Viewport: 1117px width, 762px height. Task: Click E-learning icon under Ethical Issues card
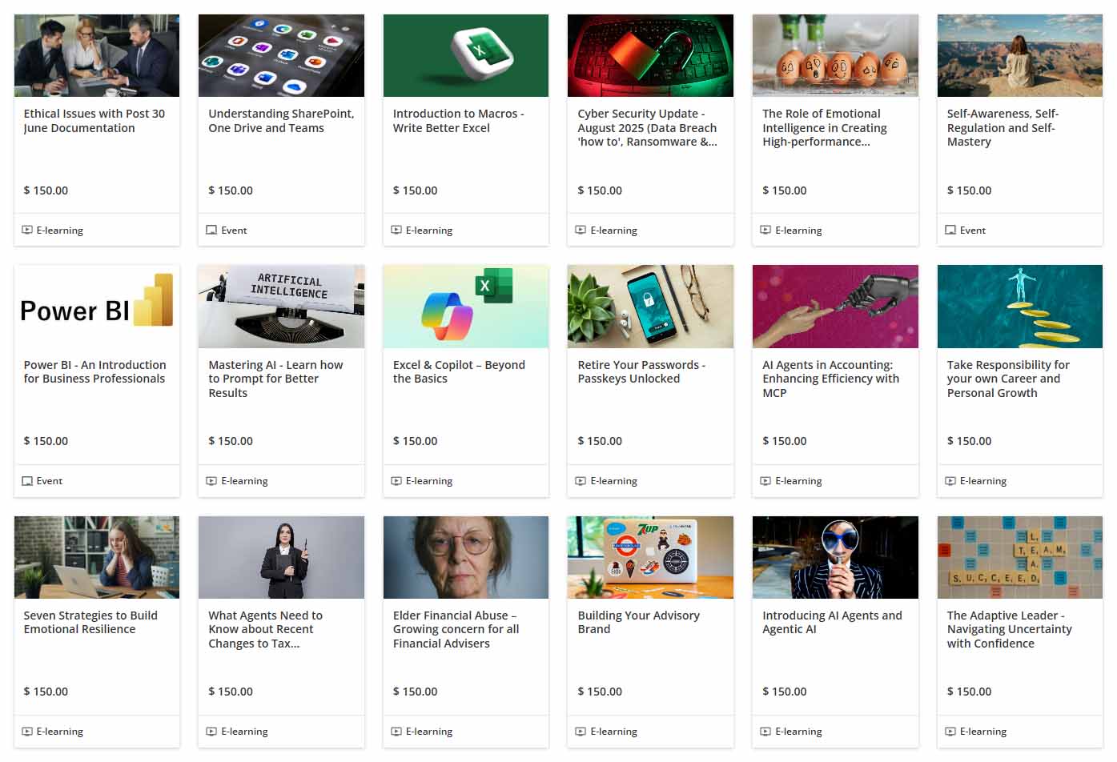click(27, 231)
